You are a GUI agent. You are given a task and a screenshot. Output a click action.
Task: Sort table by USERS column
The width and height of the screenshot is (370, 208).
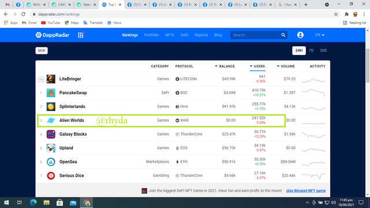click(257, 66)
